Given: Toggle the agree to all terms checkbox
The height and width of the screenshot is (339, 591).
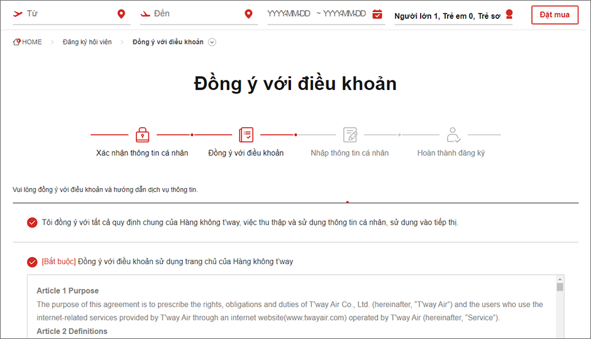Looking at the screenshot, I should tap(32, 223).
